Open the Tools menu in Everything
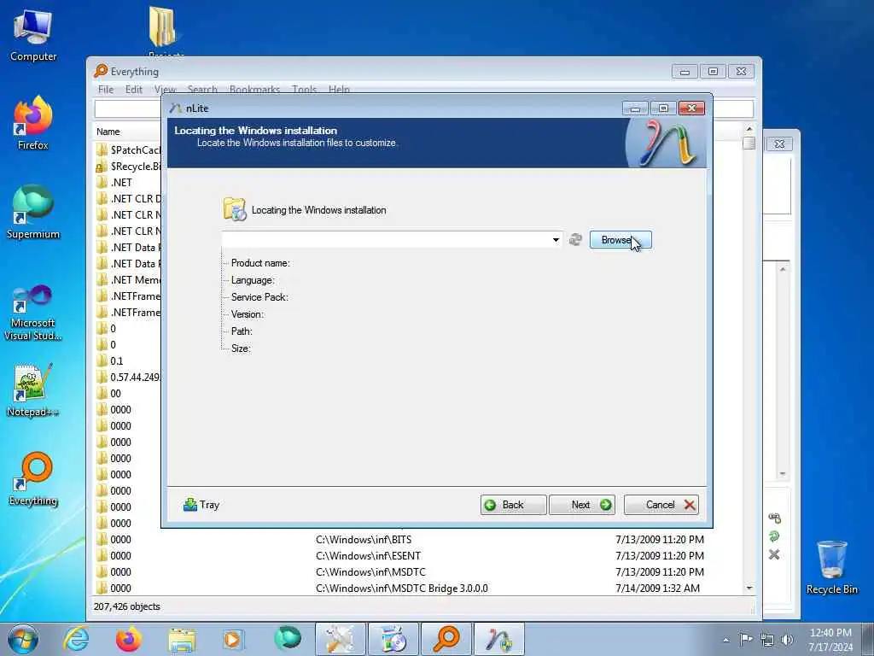The width and height of the screenshot is (874, 656). point(305,89)
